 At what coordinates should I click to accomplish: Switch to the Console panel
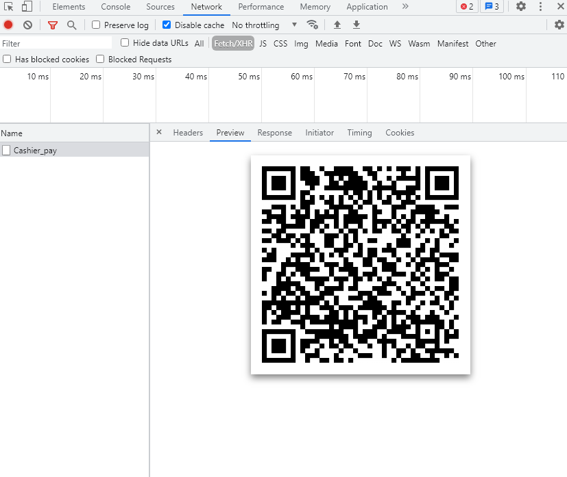pyautogui.click(x=116, y=6)
